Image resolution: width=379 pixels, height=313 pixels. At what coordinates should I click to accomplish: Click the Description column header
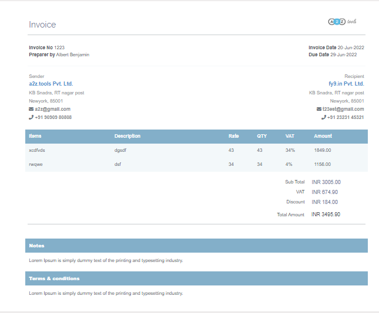[128, 136]
